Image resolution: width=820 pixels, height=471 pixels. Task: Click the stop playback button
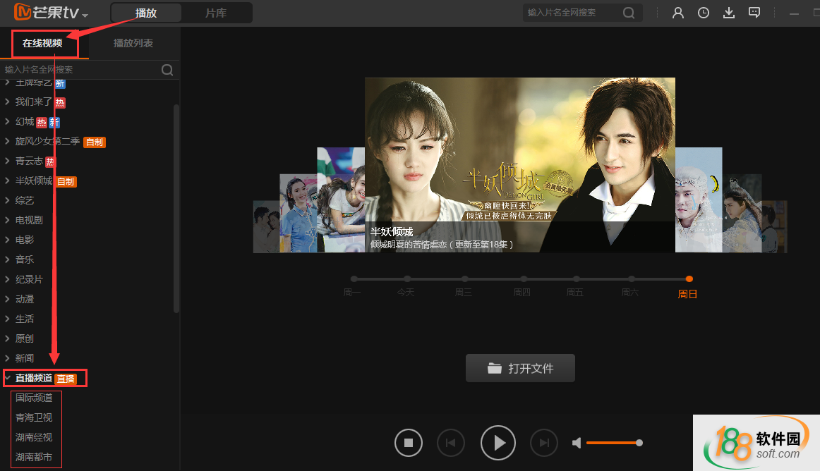(409, 443)
